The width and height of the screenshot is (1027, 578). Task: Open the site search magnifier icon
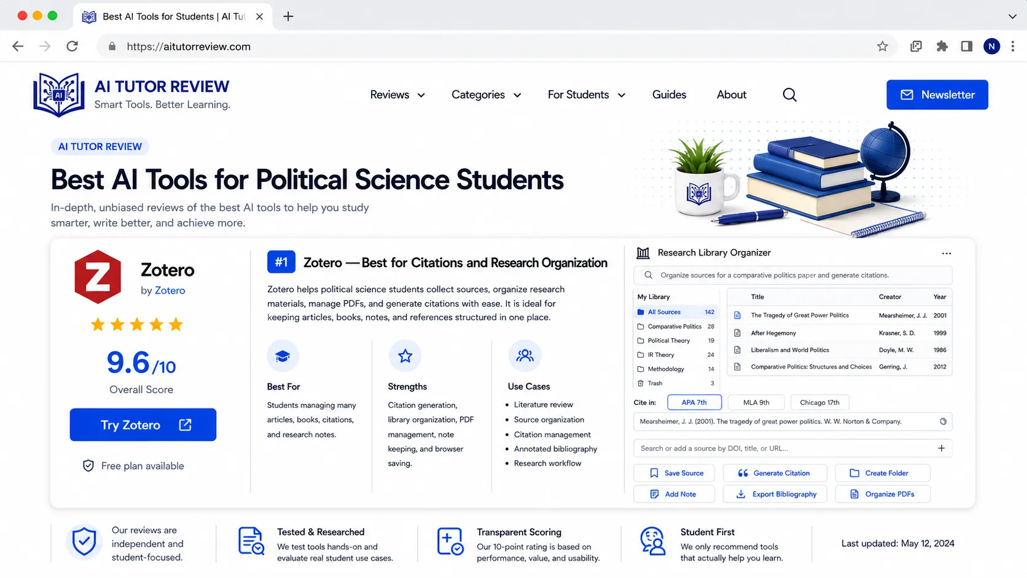(790, 95)
